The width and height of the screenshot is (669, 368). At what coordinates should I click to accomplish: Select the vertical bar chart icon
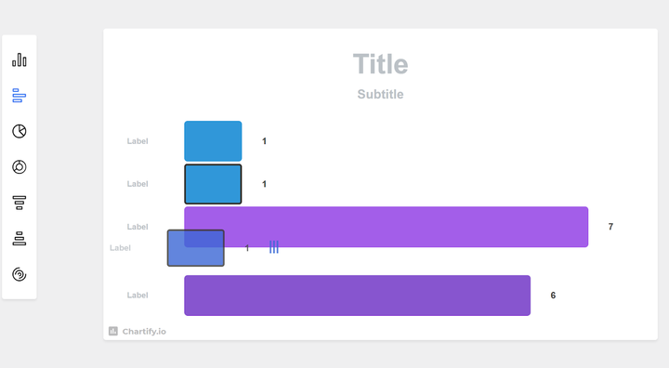point(20,59)
